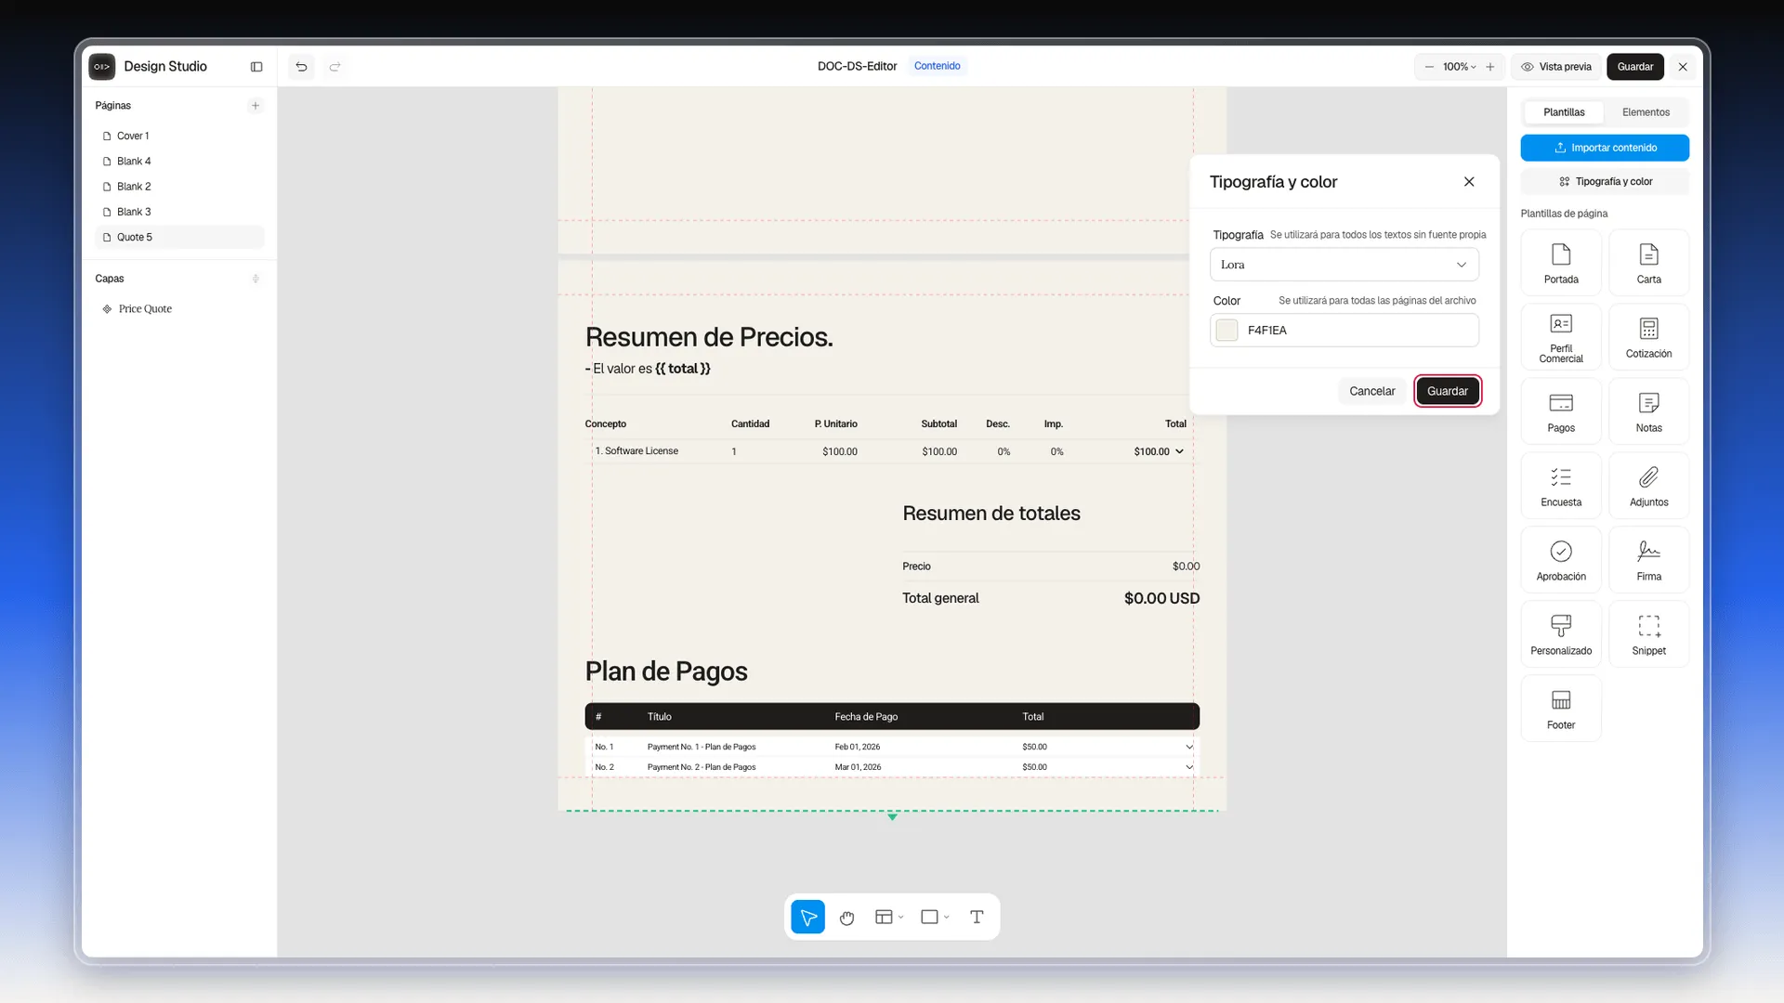Image resolution: width=1784 pixels, height=1003 pixels.
Task: Zoom out with the minus button
Action: (x=1429, y=67)
